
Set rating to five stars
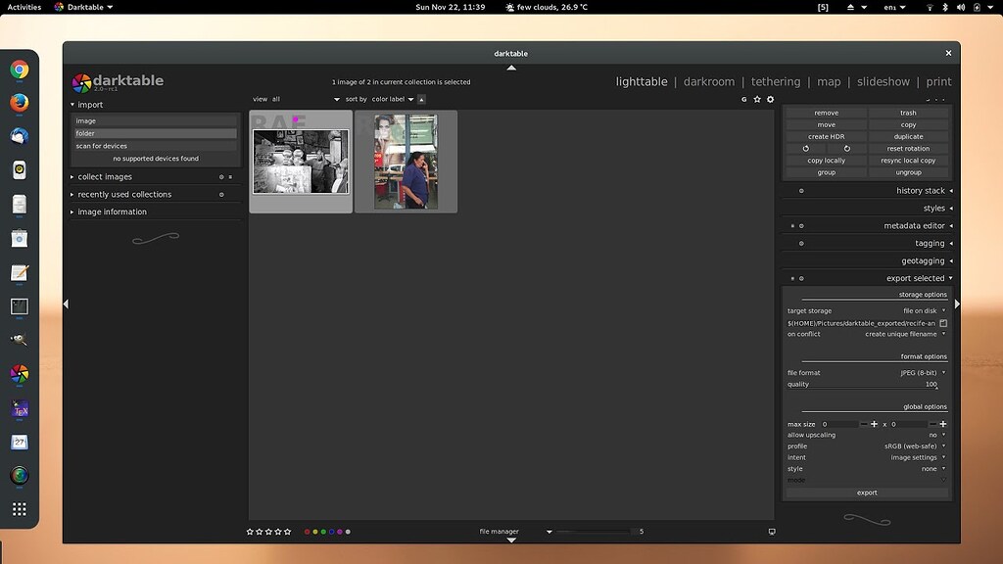point(288,532)
